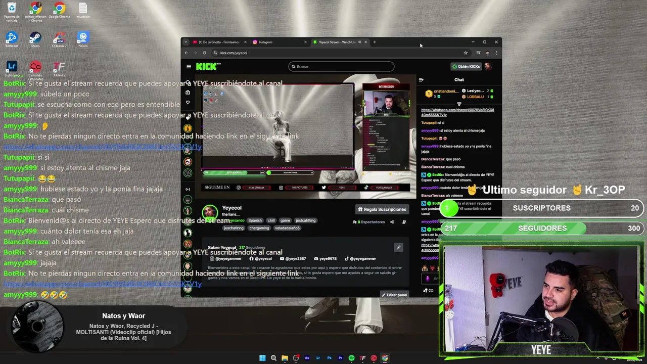Share the stream via share icon
Image resolution: width=647 pixels, height=364 pixels.
click(x=392, y=222)
